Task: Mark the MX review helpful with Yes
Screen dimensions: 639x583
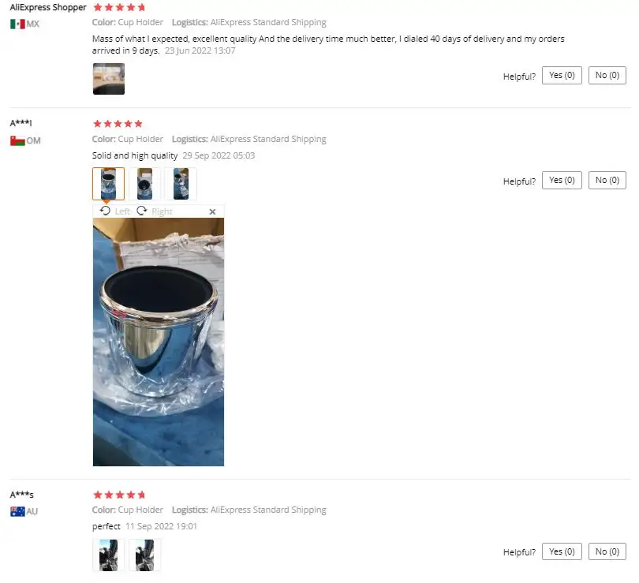Action: pyautogui.click(x=562, y=76)
